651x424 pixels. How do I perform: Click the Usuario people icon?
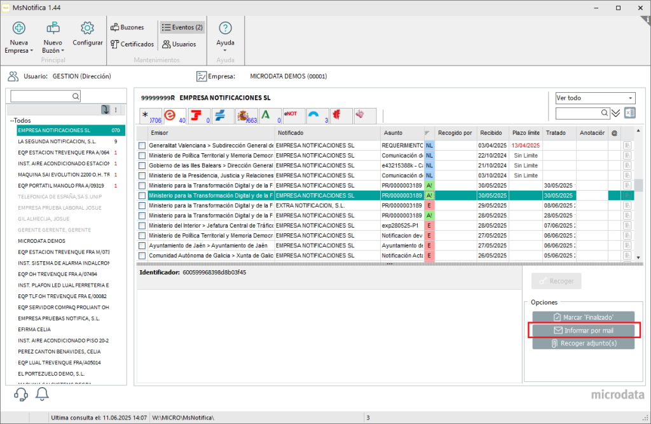click(13, 76)
